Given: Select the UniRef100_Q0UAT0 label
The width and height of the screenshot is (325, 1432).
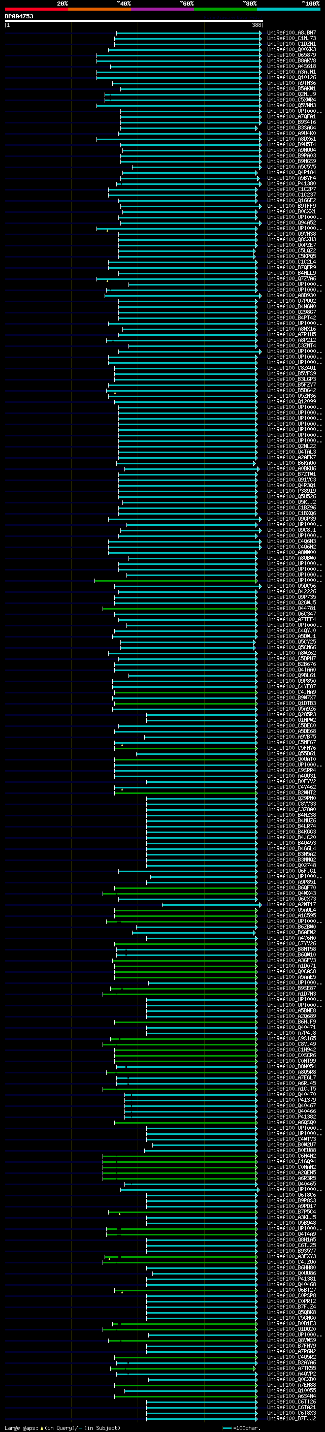Looking at the screenshot, I should pyautogui.click(x=291, y=759).
